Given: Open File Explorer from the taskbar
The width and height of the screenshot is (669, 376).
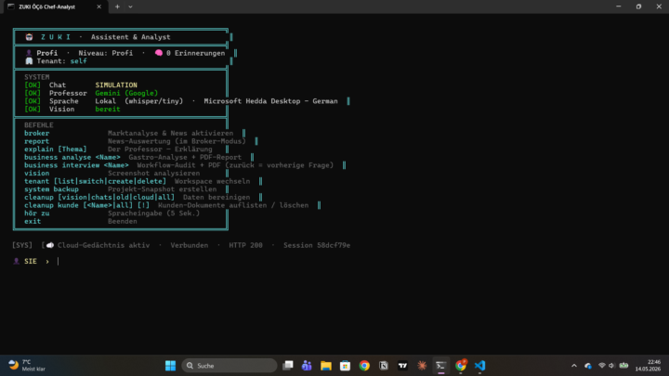Looking at the screenshot, I should coord(326,366).
